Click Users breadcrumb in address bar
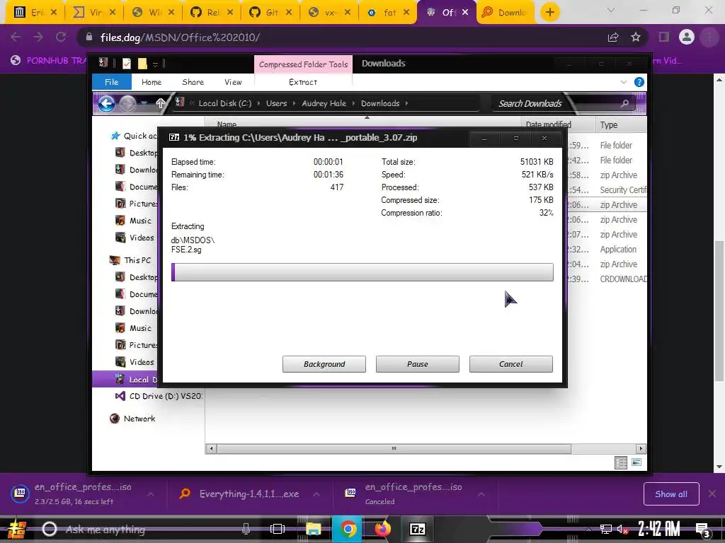725x543 pixels. coord(277,103)
